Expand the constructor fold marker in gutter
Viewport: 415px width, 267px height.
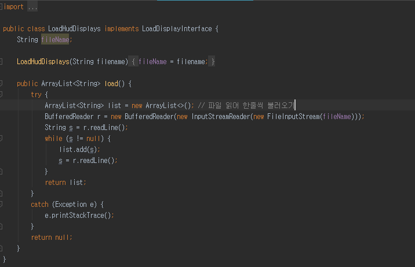click(1, 62)
